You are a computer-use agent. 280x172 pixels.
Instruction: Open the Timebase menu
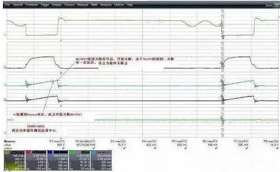pos(31,5)
